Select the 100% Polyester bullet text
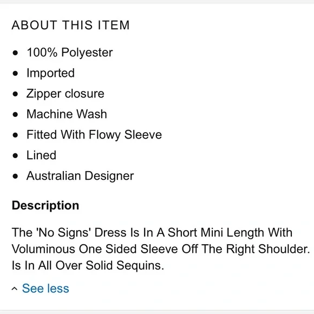Viewport: 314px width, 314px height. click(70, 53)
